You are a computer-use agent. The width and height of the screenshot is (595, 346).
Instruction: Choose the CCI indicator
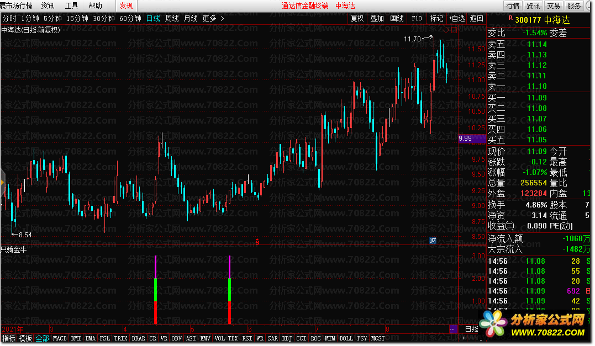301,338
